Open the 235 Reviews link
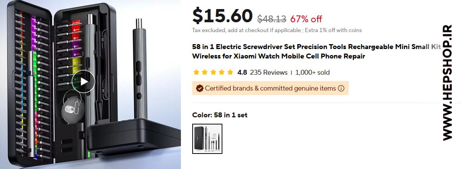This screenshot has width=461, height=169. click(x=269, y=72)
